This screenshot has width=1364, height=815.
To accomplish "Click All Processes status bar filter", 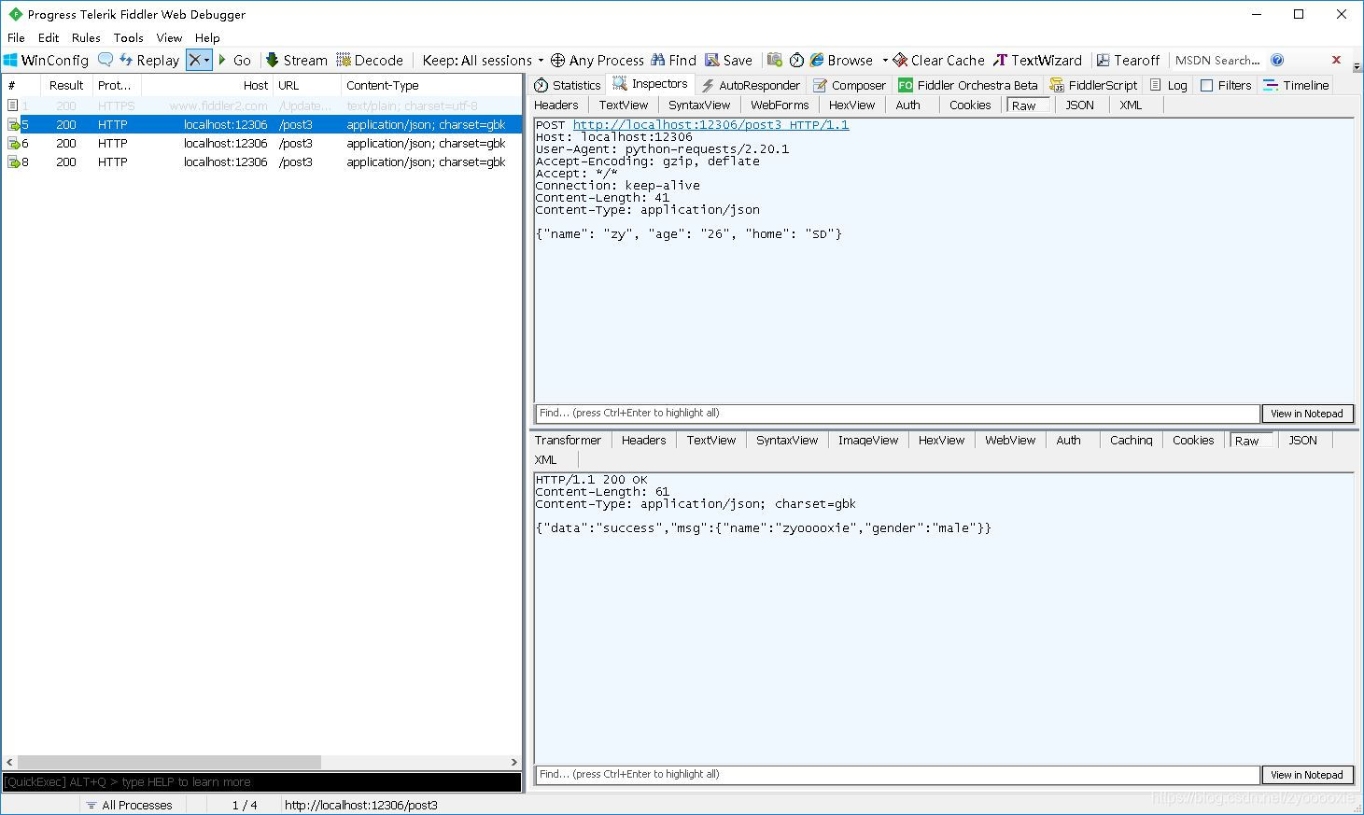I will (131, 805).
